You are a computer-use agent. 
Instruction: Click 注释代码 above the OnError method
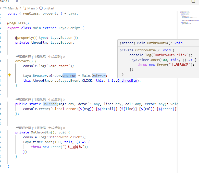(x=40, y=100)
